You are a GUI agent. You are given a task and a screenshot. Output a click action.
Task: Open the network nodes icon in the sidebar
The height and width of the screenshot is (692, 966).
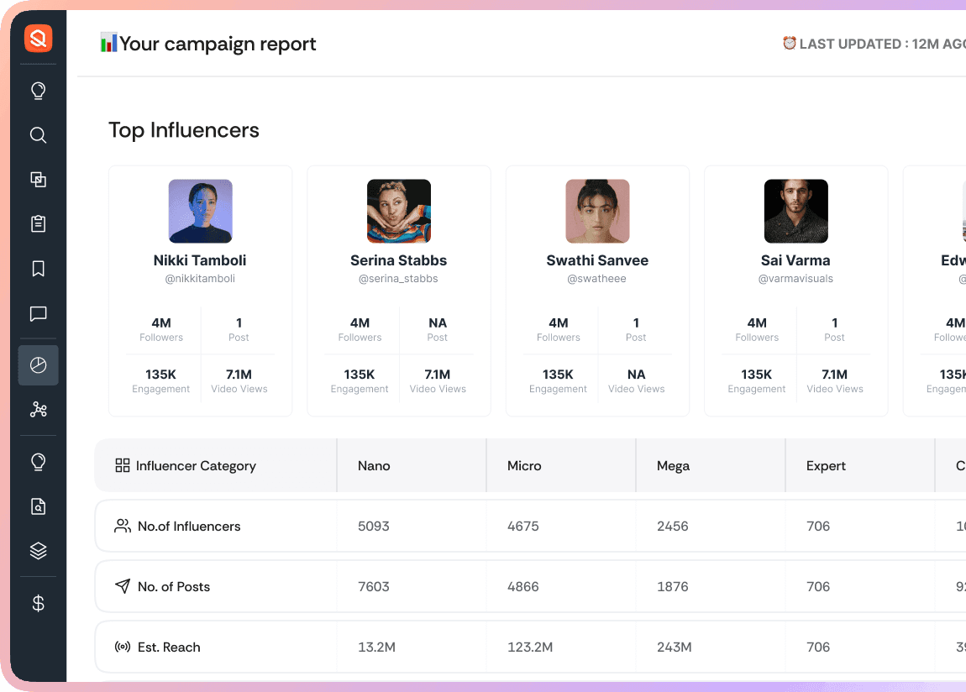pos(38,410)
